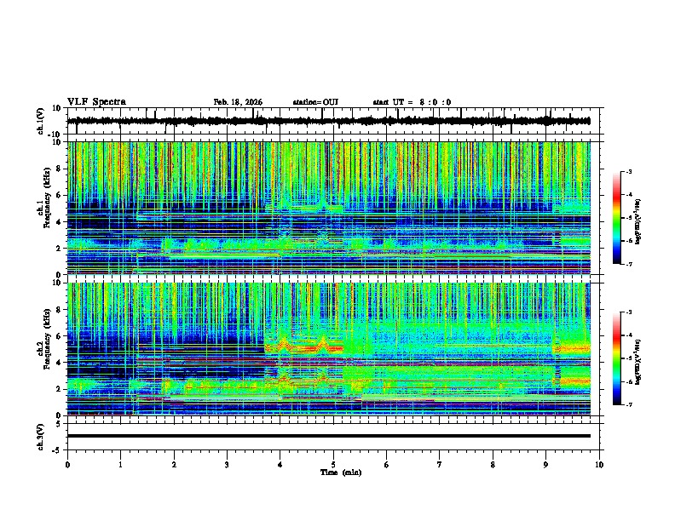Click tick label "9" on the time axis
The height and width of the screenshot is (521, 675).
pos(545,465)
